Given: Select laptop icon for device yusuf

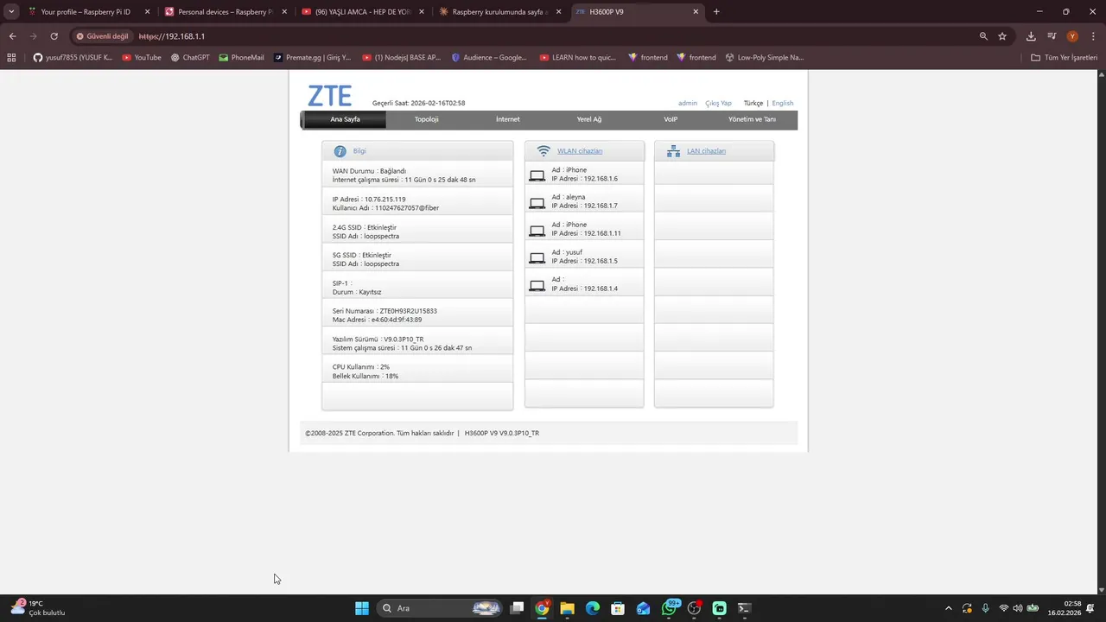Looking at the screenshot, I should pyautogui.click(x=537, y=258).
